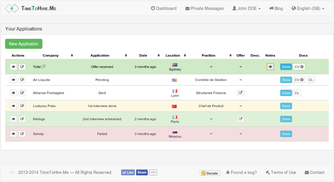334x182 pixels.
Task: Click the Donate button
Action: coord(210,173)
